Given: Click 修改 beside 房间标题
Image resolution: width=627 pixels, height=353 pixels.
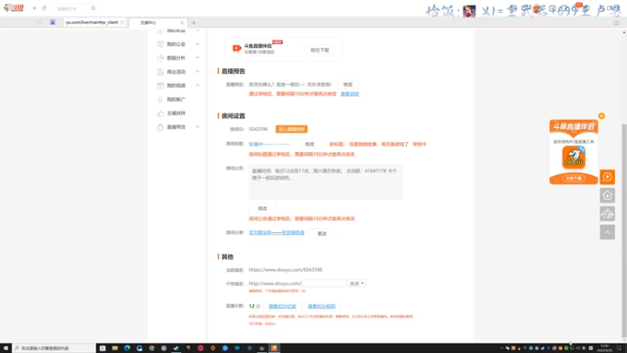Looking at the screenshot, I should click(x=310, y=144).
